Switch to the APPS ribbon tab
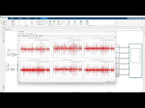The image size is (145, 108). [x=36, y=18]
